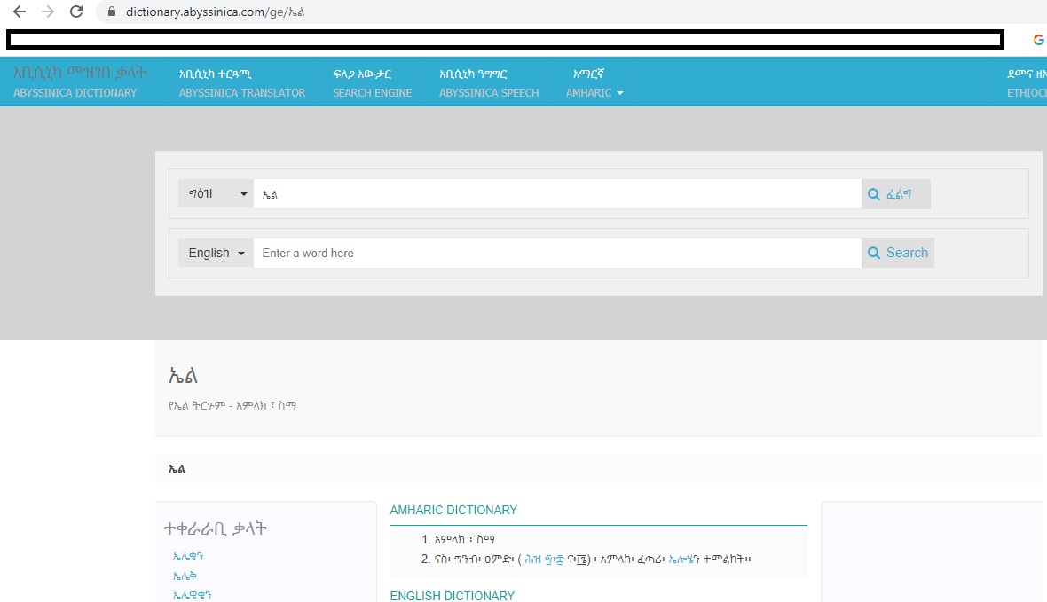Click the 'Enter a word here' field
This screenshot has width=1047, height=602.
(557, 253)
